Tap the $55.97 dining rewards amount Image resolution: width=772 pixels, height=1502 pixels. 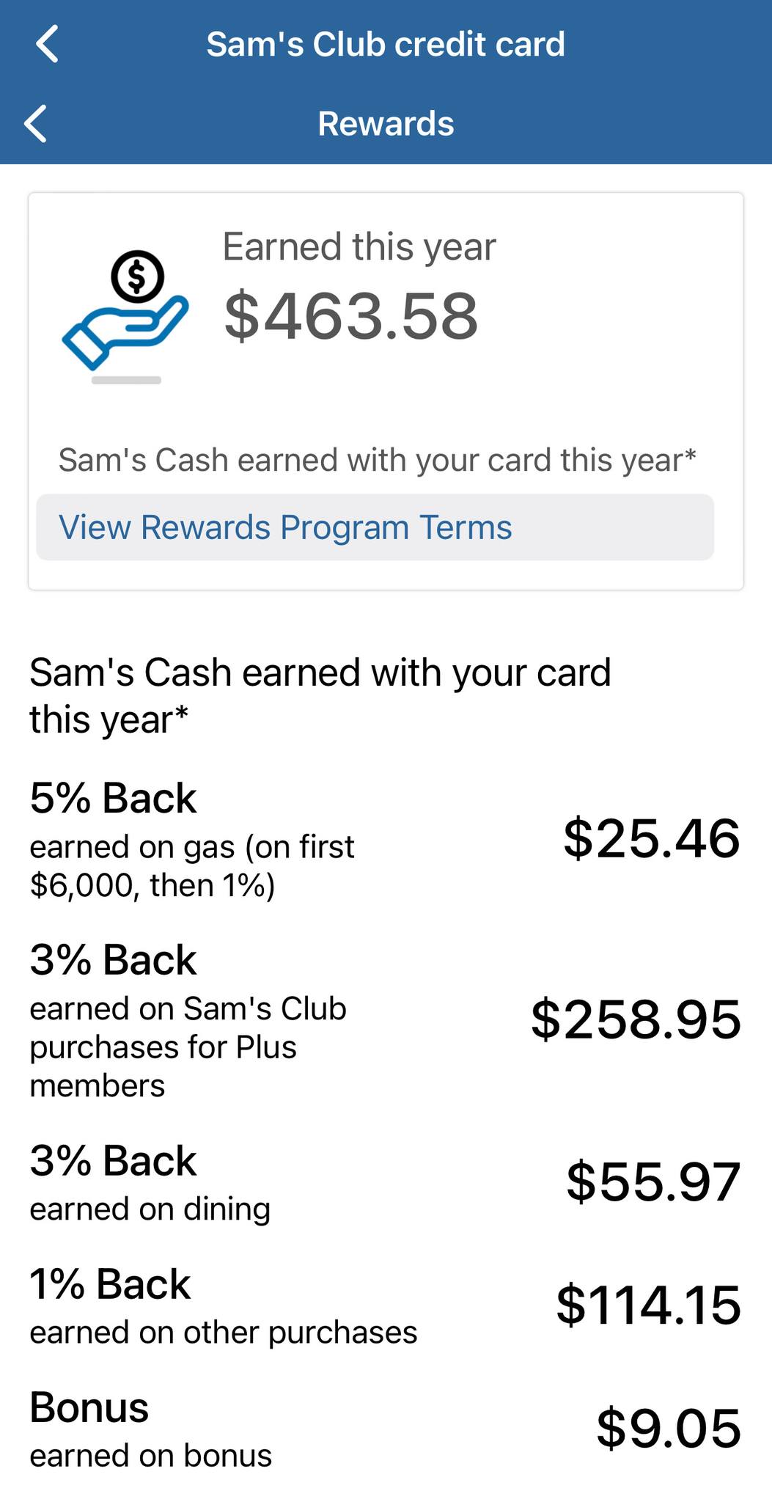click(x=652, y=1182)
